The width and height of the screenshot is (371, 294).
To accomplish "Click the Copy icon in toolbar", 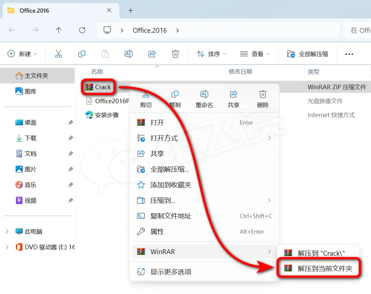I will tap(82, 54).
